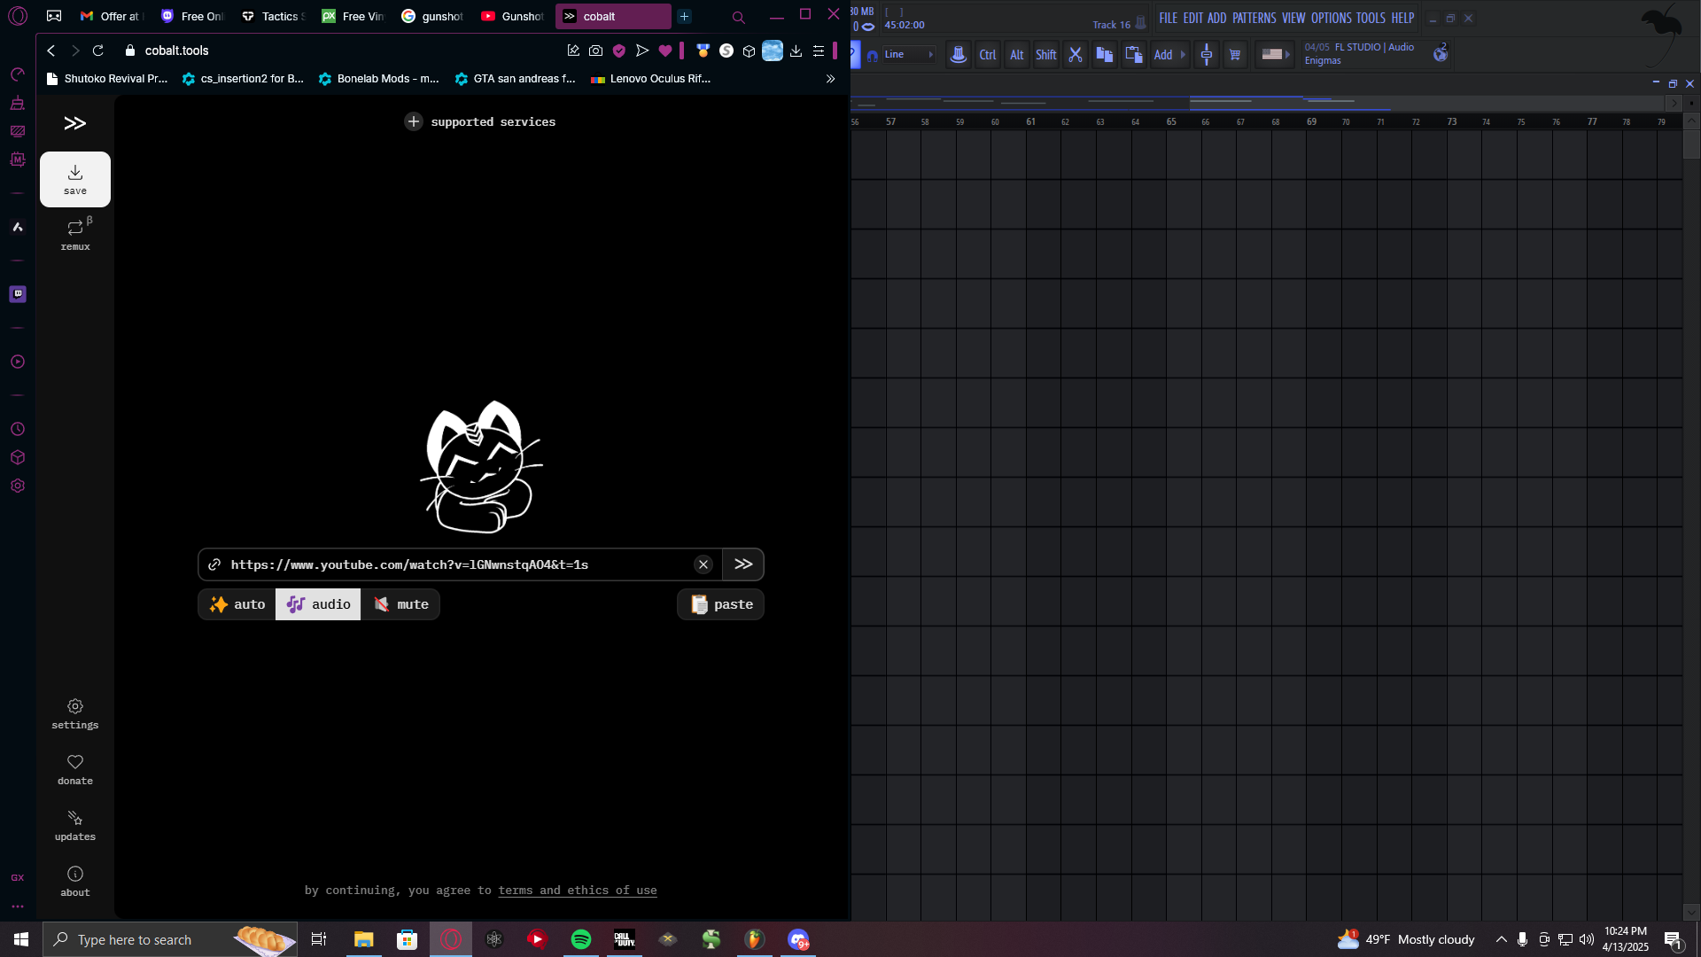The width and height of the screenshot is (1701, 957).
Task: Click the Spotify icon in taskbar
Action: pyautogui.click(x=581, y=939)
